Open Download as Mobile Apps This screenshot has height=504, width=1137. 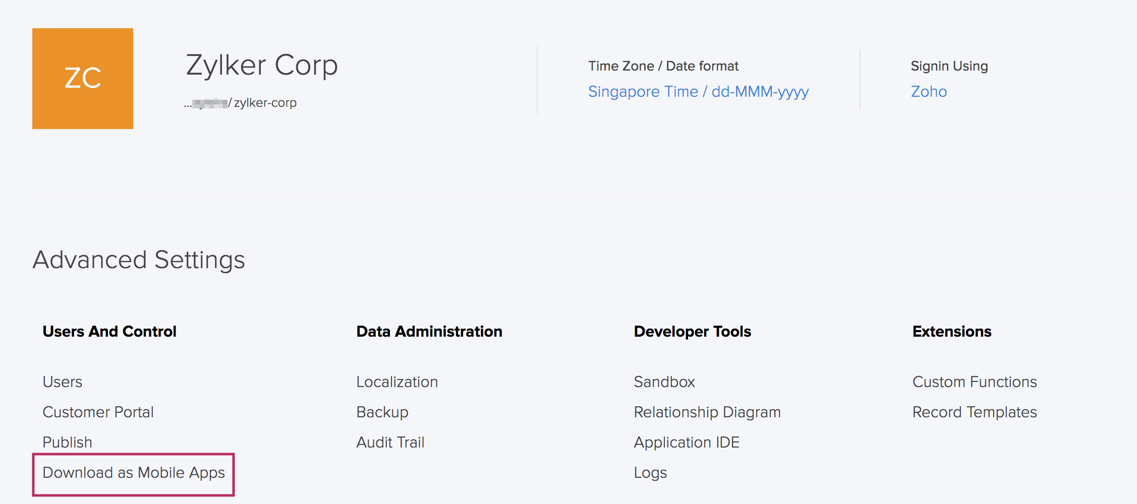(134, 473)
